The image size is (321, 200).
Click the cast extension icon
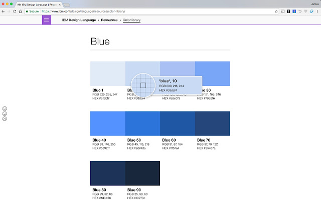click(x=282, y=11)
